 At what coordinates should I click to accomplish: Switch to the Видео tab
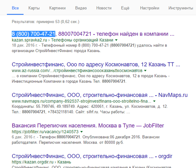point(81,8)
